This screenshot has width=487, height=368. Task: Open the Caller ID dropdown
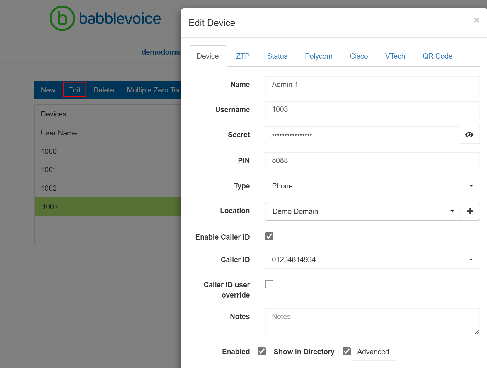pyautogui.click(x=372, y=260)
